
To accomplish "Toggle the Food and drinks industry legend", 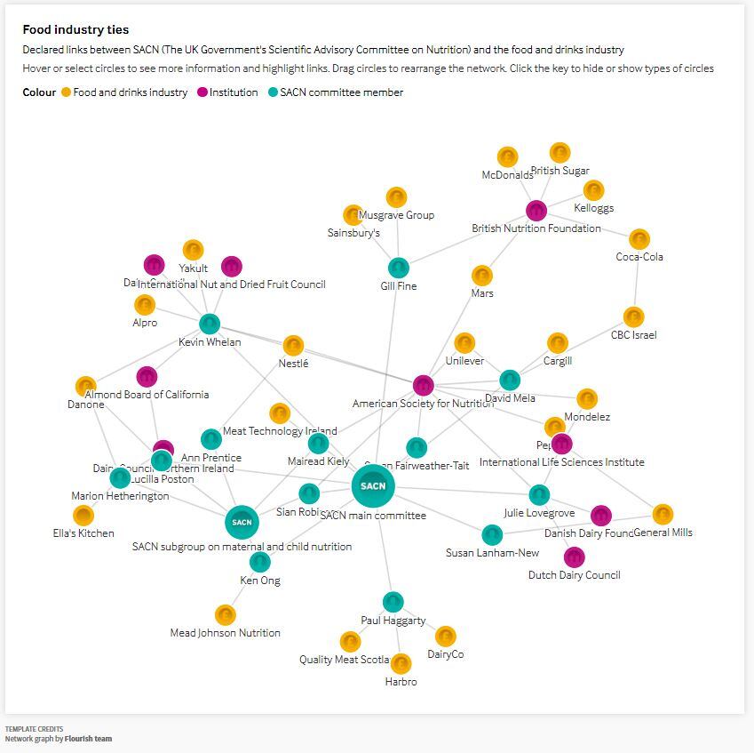I will tap(130, 92).
